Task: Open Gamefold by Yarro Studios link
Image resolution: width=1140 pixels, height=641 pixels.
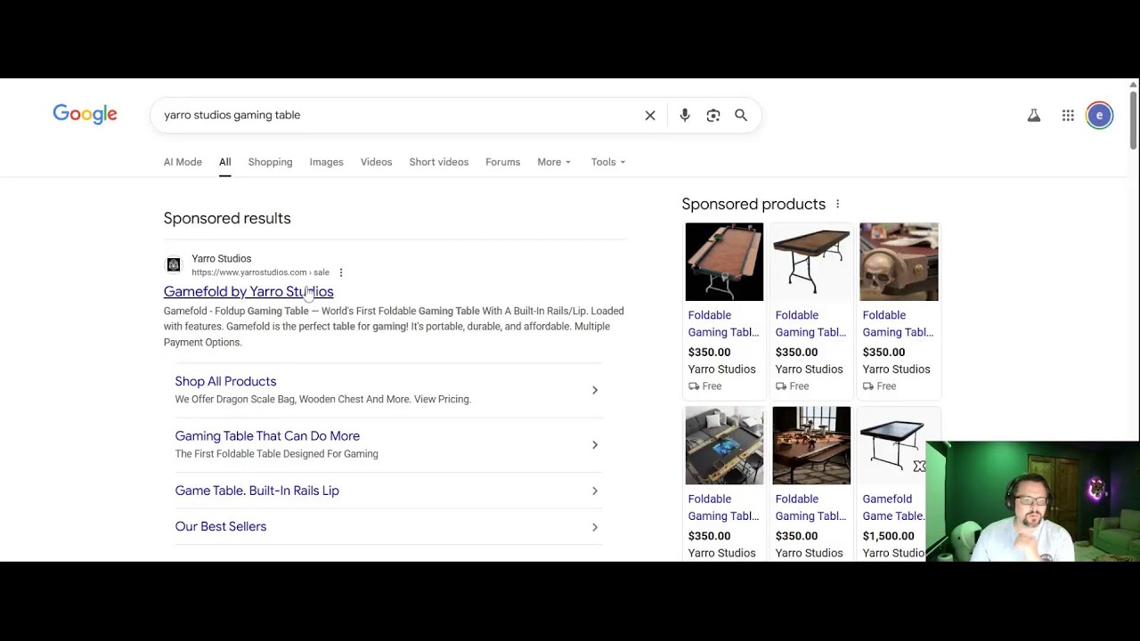Action: [248, 292]
